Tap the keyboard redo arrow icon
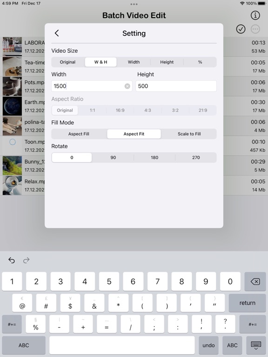Viewport: 268px width, 357px height. click(27, 260)
